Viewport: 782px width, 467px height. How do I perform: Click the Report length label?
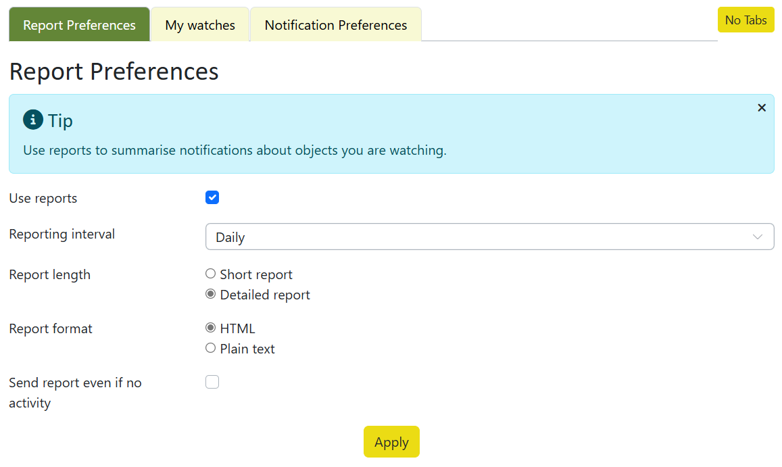[x=50, y=275]
